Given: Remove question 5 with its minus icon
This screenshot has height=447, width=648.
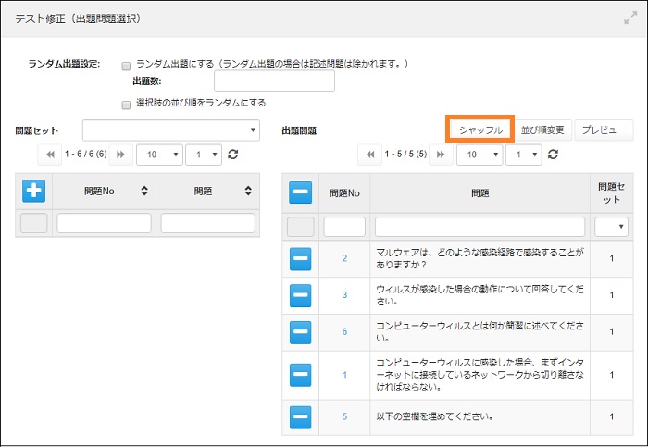Looking at the screenshot, I should [x=300, y=416].
